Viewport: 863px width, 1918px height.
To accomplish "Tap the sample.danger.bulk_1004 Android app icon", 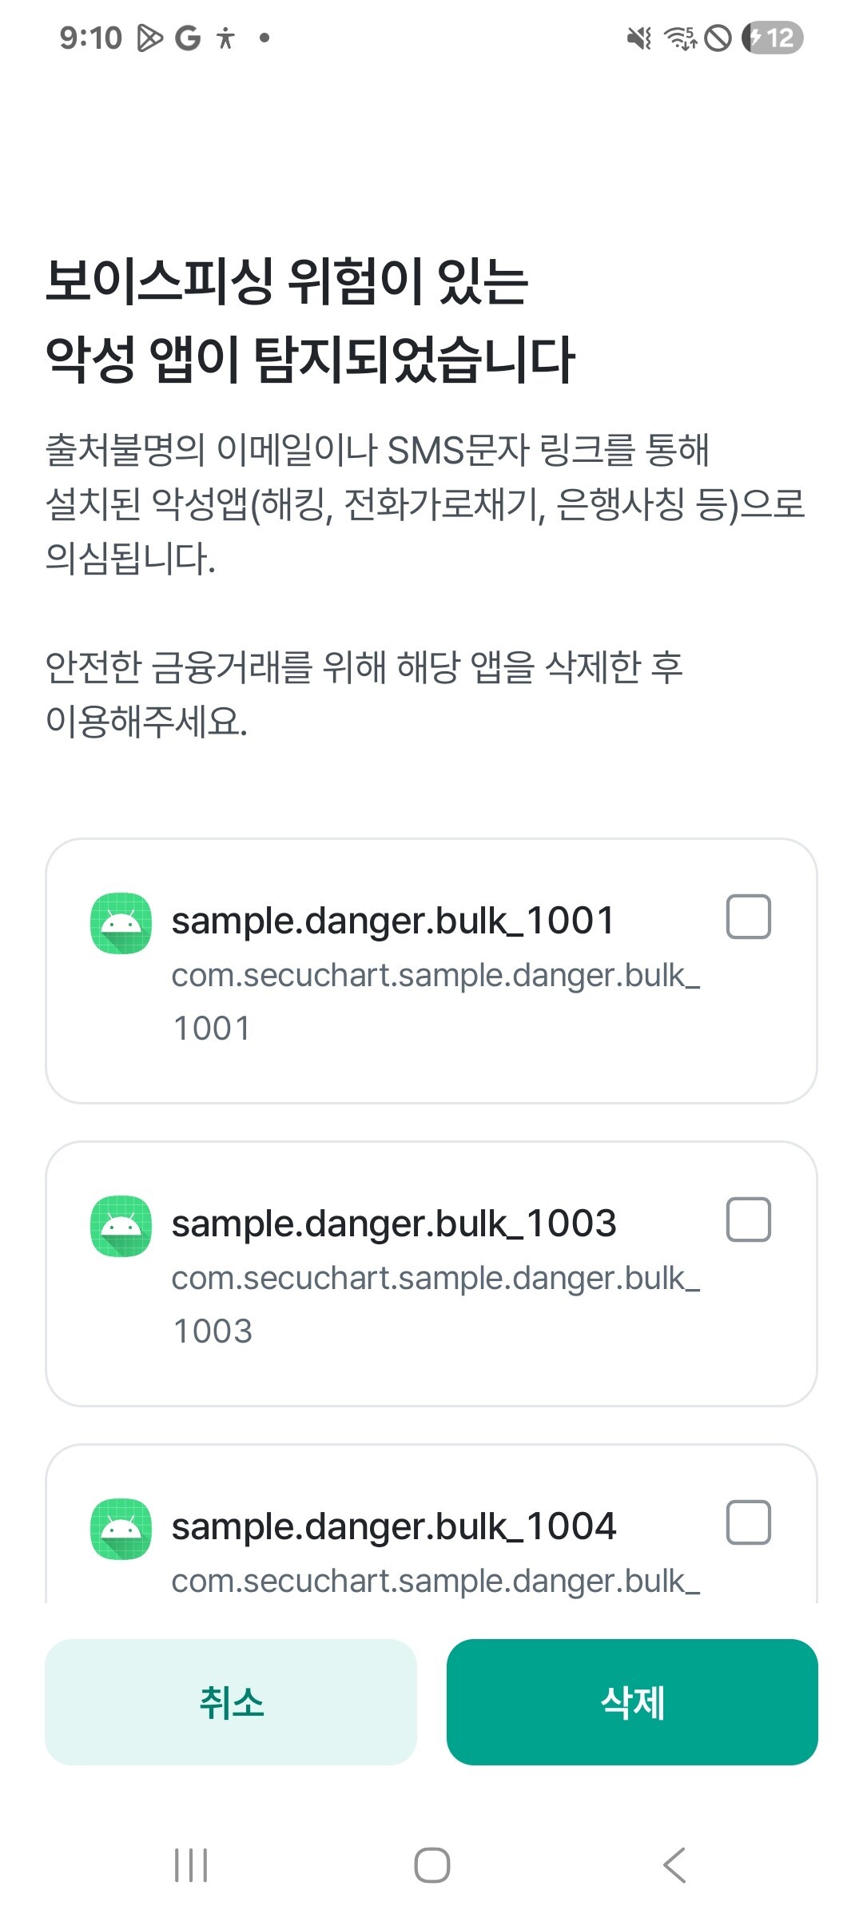I will [121, 1529].
